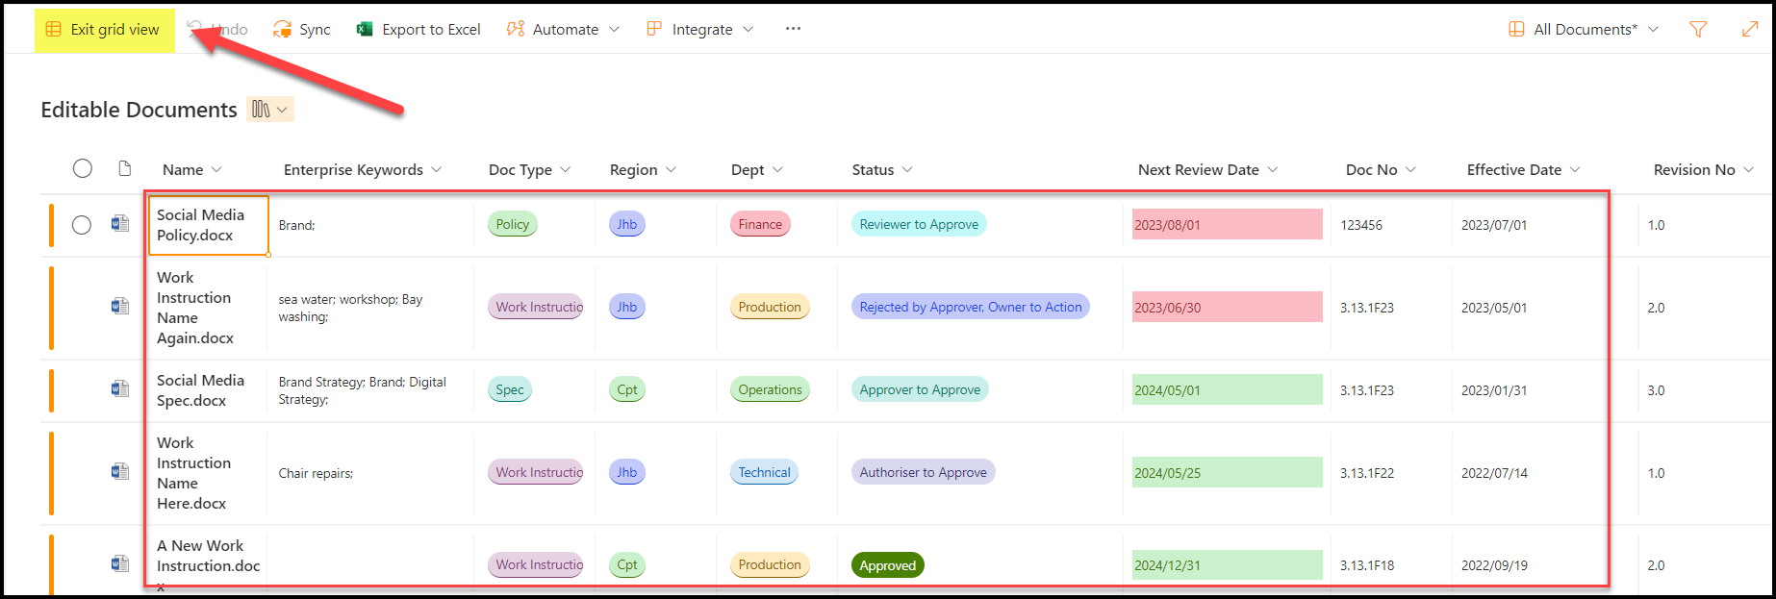Open the All Documents view dropdown
The image size is (1776, 599).
(x=1584, y=30)
